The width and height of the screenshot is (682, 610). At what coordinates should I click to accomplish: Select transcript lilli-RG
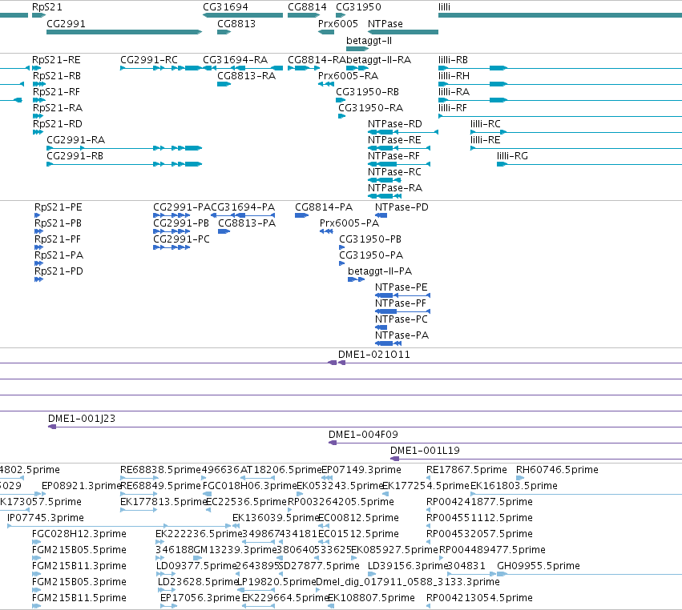512,156
